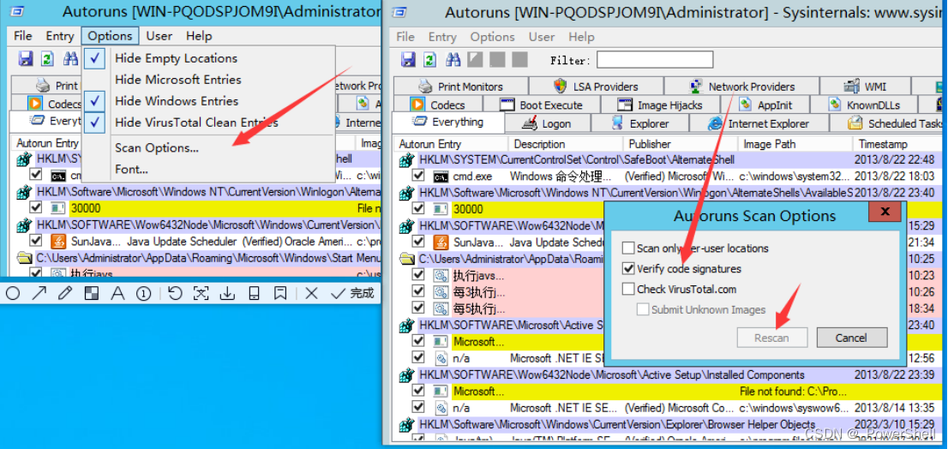948x449 pixels.
Task: Choose Font... in the Options menu
Action: coord(208,169)
